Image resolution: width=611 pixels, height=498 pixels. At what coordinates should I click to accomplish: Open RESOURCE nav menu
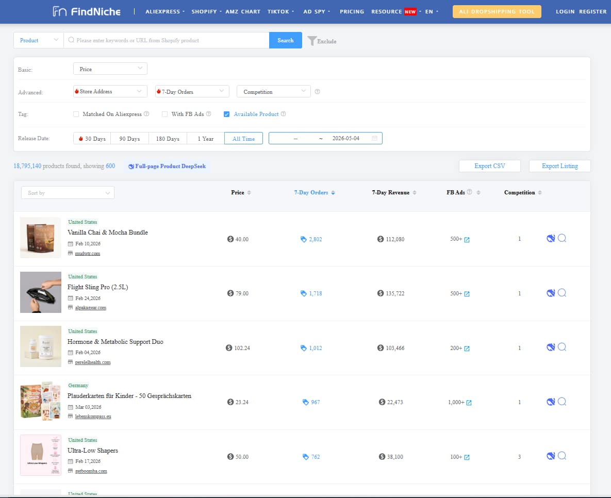click(395, 12)
